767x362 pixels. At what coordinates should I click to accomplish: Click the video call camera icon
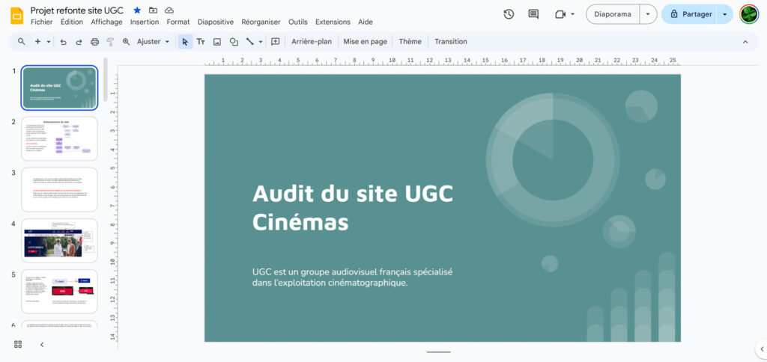click(560, 14)
